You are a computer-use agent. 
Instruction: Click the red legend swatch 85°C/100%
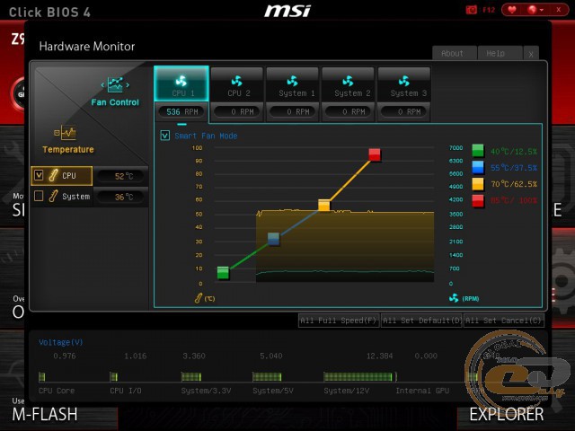point(478,200)
